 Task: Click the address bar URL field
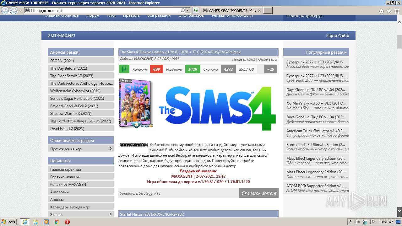click(105, 10)
